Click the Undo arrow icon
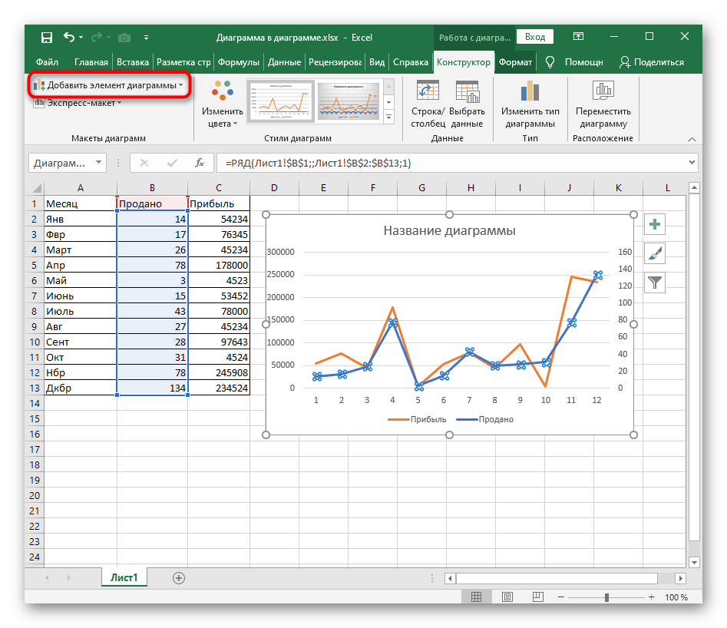This screenshot has width=727, height=628. pos(69,37)
